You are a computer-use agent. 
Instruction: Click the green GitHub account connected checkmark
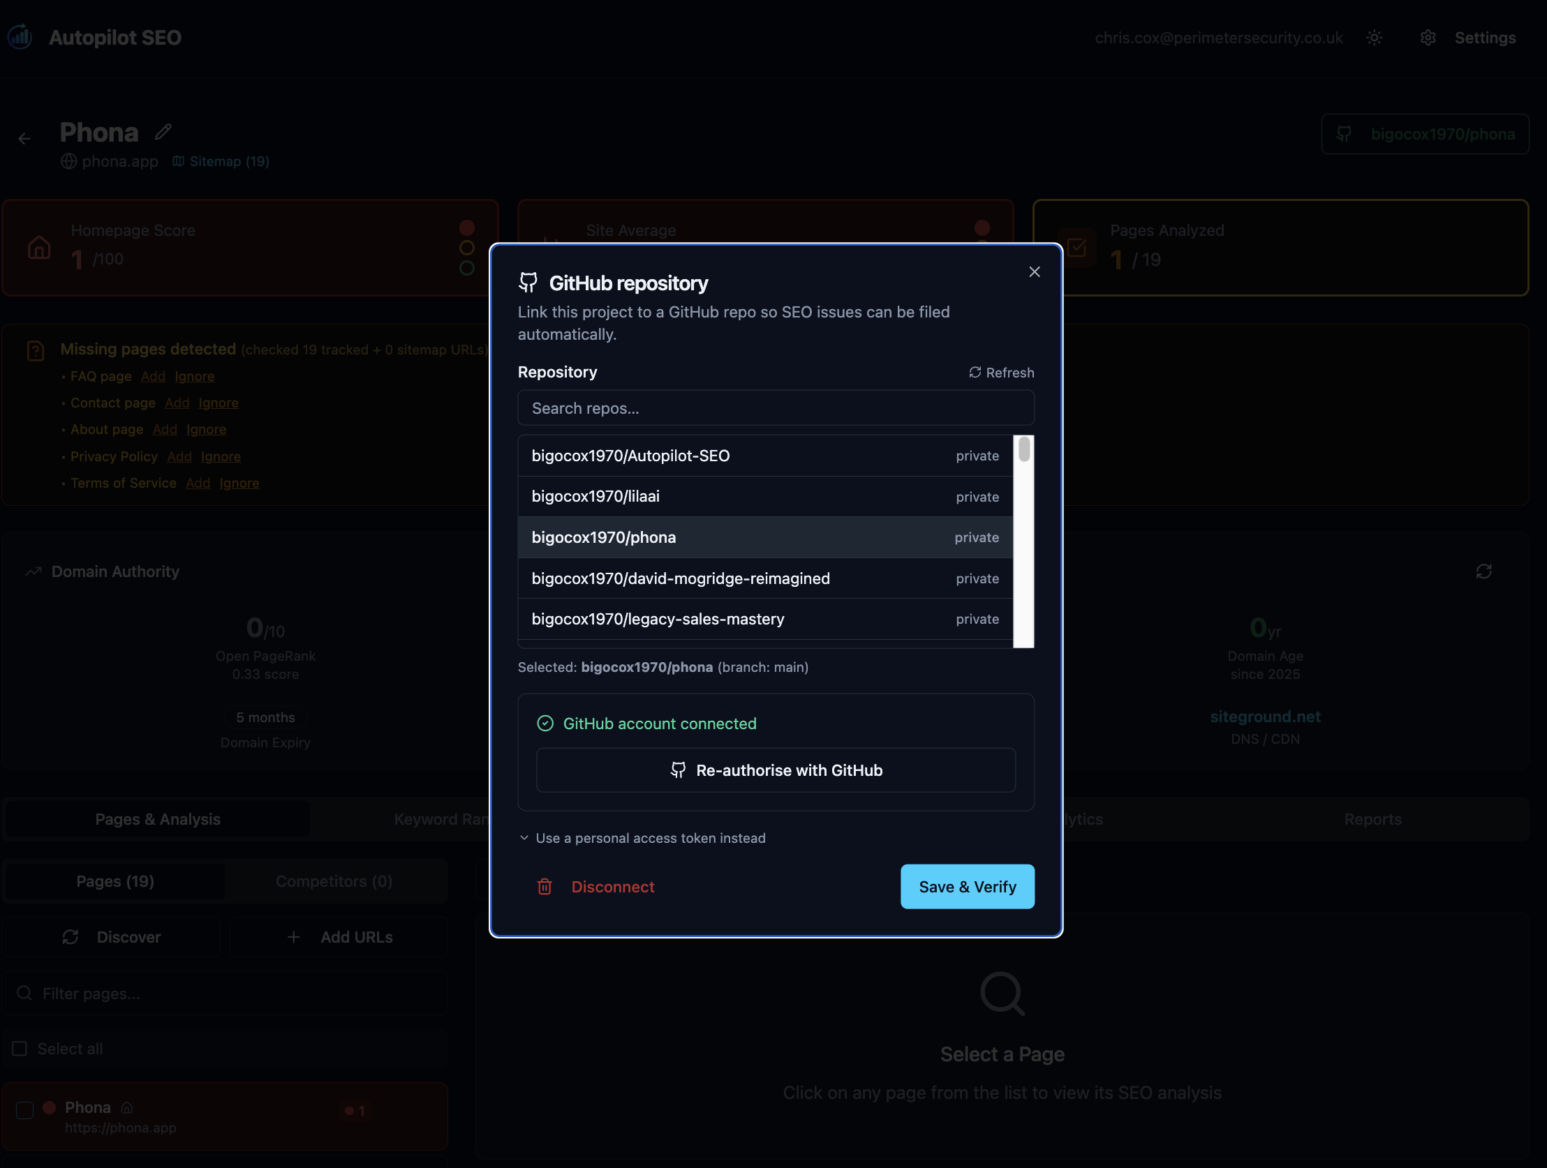coord(545,724)
